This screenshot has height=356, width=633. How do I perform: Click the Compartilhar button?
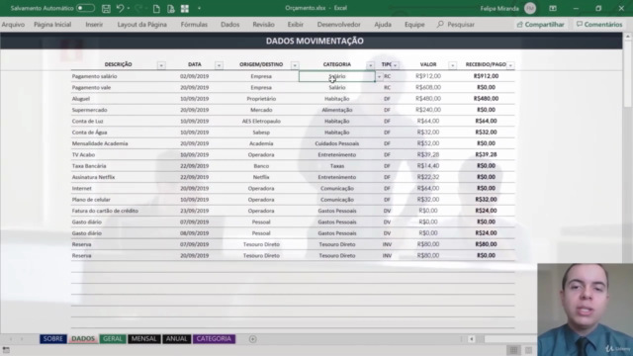[540, 25]
